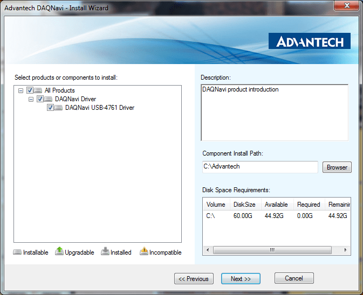
Task: Click the 0.00G required value
Action: [305, 216]
